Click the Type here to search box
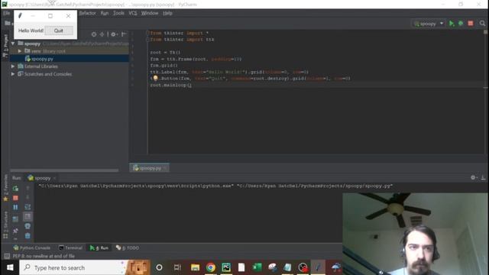489x275 pixels. pyautogui.click(x=73, y=267)
